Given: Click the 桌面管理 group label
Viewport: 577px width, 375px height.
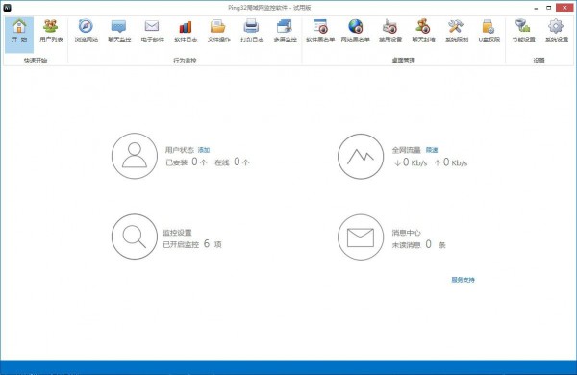Looking at the screenshot, I should (x=403, y=60).
